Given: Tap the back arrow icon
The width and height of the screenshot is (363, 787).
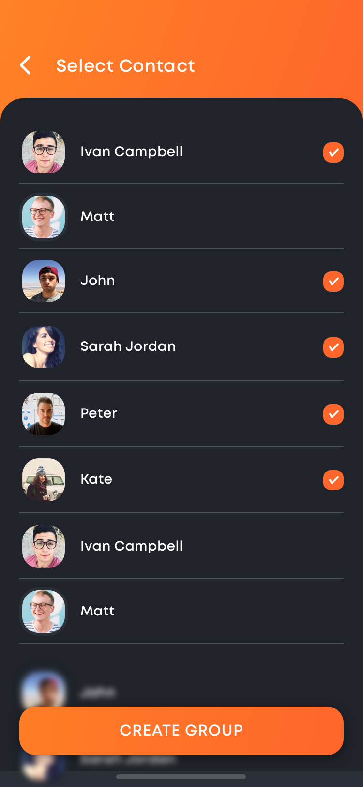Looking at the screenshot, I should tap(26, 65).
